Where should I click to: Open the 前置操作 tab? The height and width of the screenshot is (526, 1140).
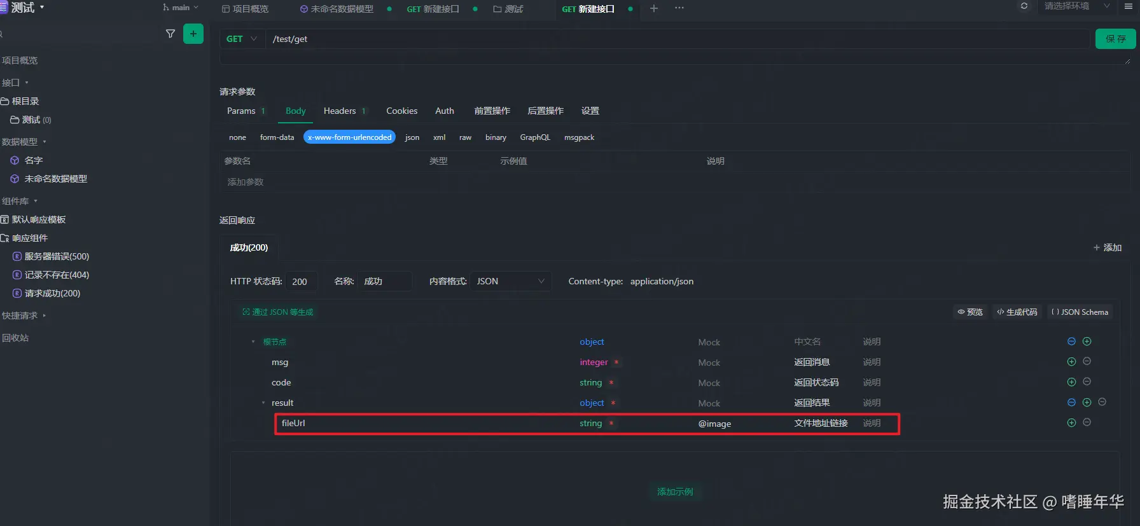tap(492, 111)
